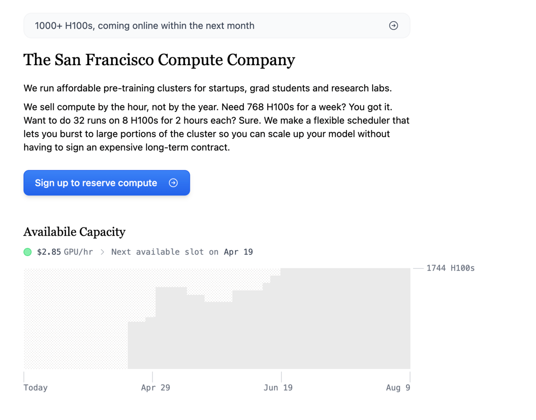This screenshot has height=420, width=536.
Task: Click the 1744 H100s capacity label
Action: (x=450, y=268)
